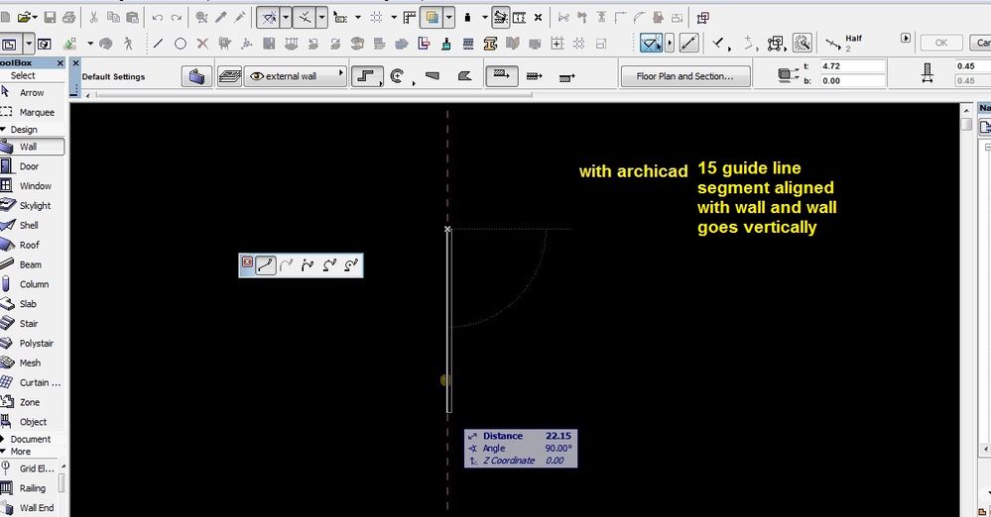Open Floor Plan and Section settings

coord(685,76)
